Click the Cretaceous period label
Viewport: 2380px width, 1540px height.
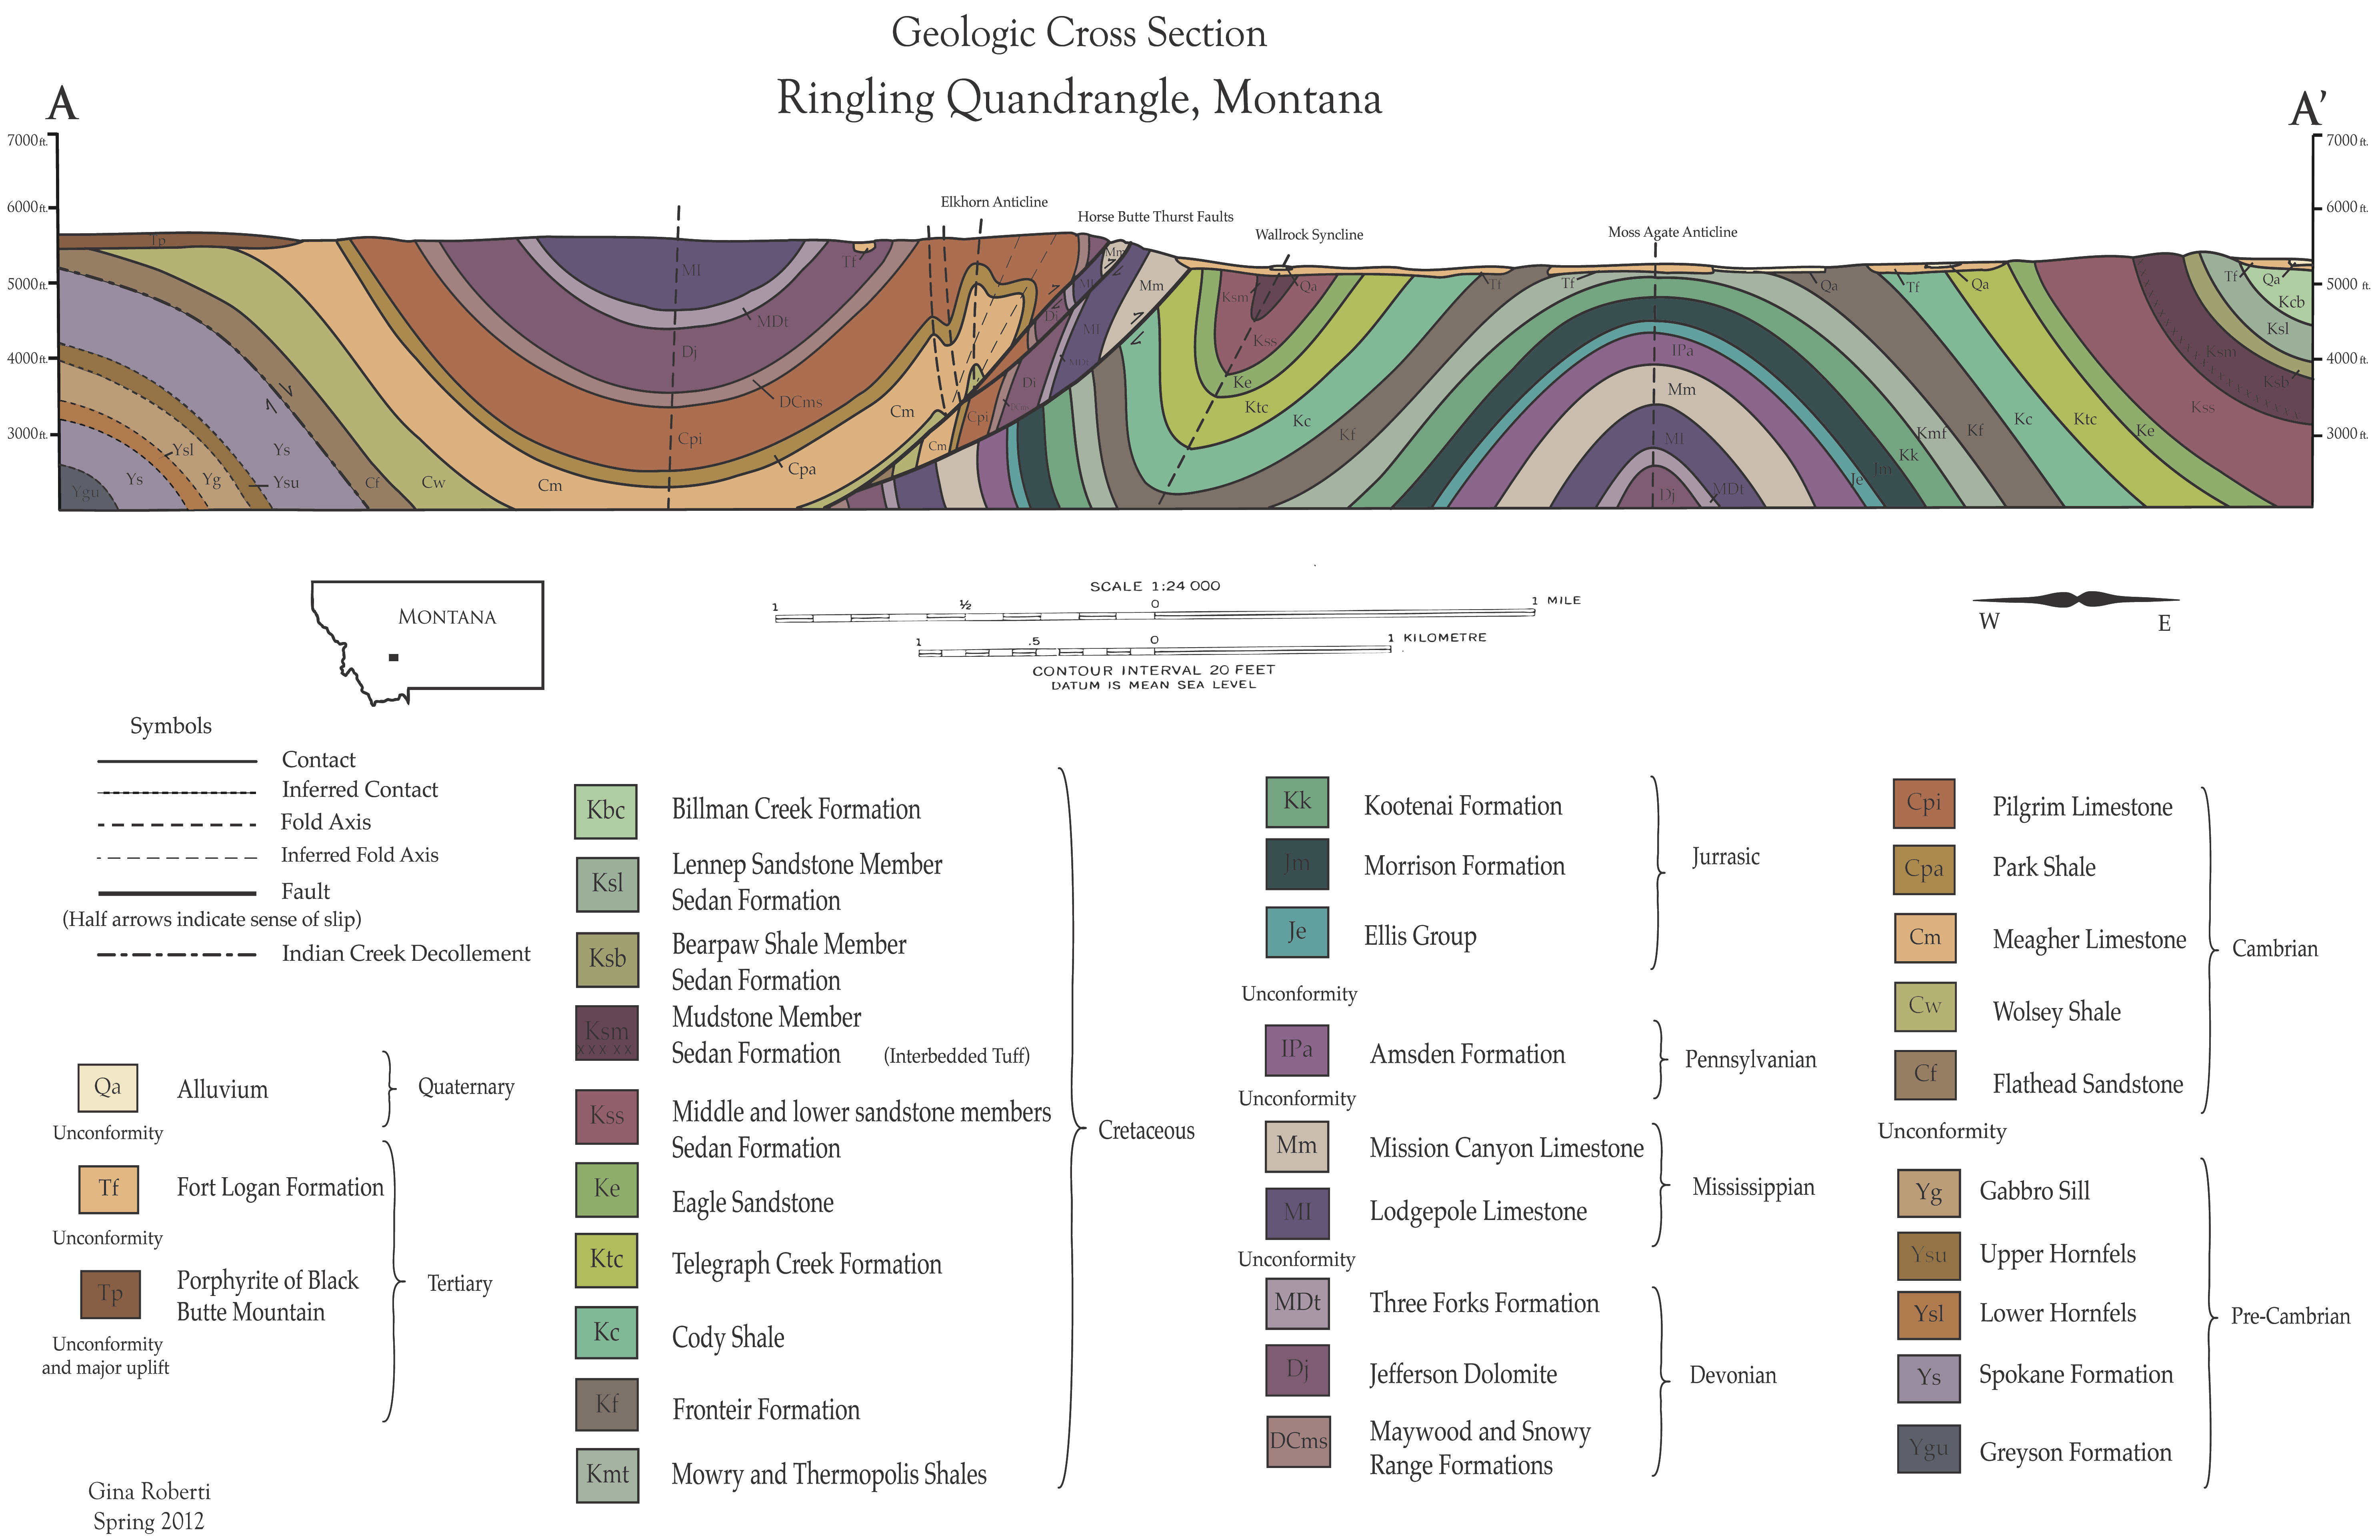click(1146, 1131)
